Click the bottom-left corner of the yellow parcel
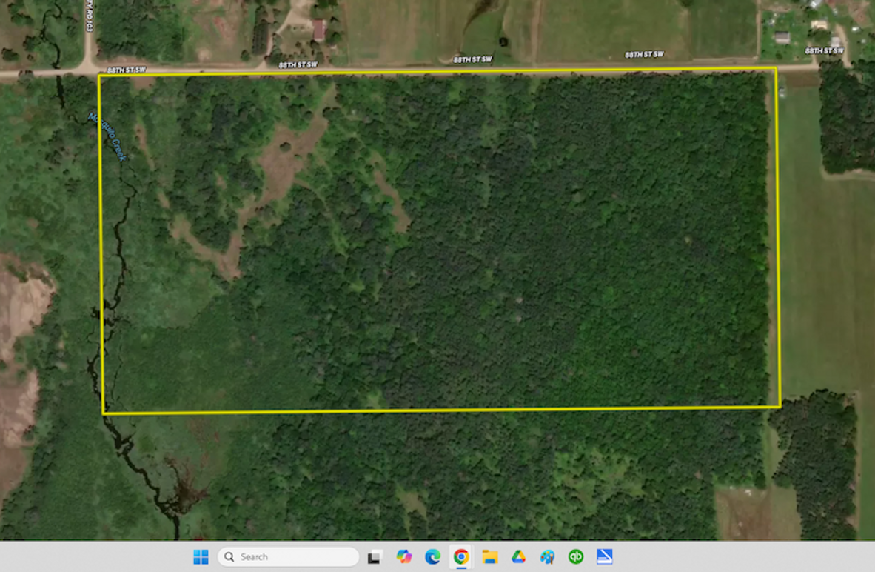This screenshot has height=572, width=875. [104, 413]
